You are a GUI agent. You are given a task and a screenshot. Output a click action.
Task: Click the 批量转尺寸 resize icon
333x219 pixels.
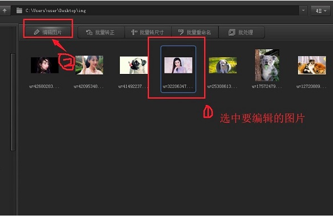134,32
